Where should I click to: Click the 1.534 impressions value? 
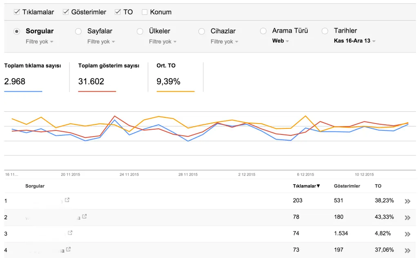point(341,233)
